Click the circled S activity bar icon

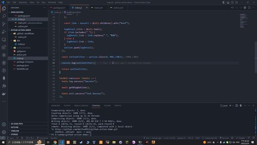(4, 55)
